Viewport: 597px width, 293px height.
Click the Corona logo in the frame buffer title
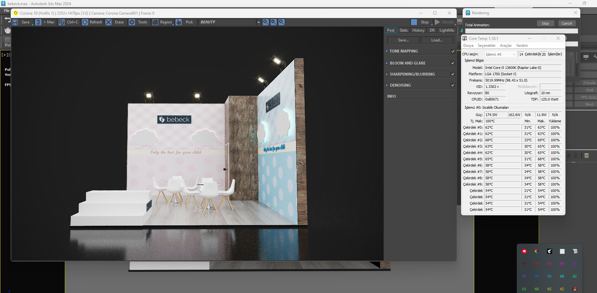coord(16,13)
